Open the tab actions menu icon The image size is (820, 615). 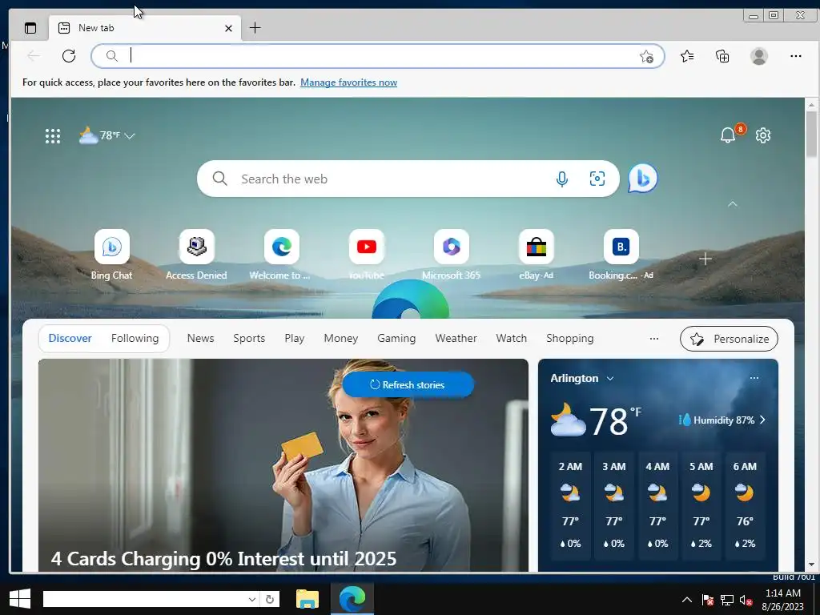(x=30, y=28)
